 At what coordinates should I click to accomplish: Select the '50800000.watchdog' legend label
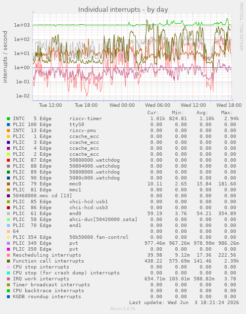pos(95,160)
